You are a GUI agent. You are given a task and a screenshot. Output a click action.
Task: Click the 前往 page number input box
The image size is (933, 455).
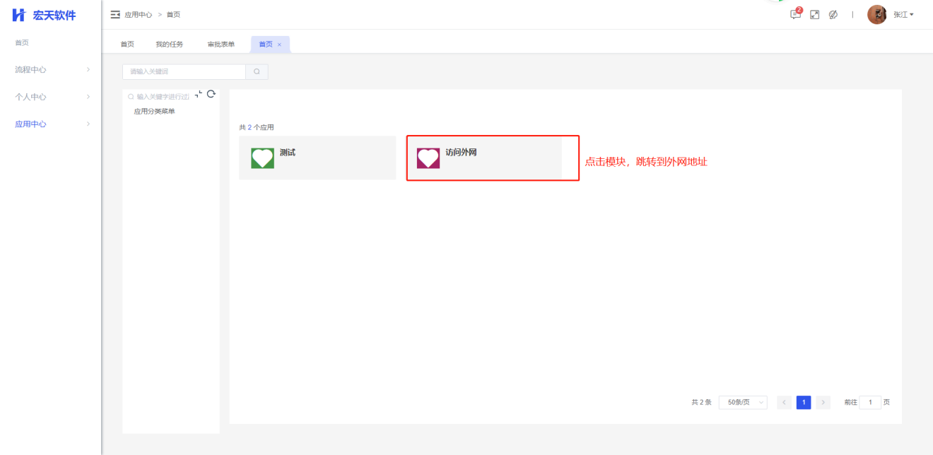(870, 403)
